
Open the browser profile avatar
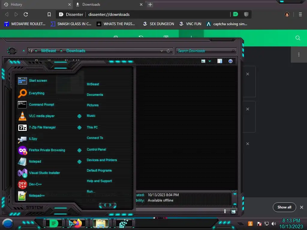287,14
